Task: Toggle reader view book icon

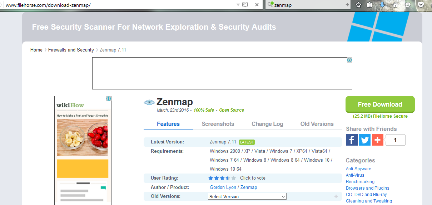Action: click(245, 5)
